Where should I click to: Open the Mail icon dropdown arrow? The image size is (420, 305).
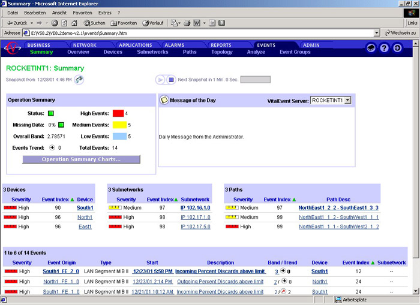click(179, 23)
